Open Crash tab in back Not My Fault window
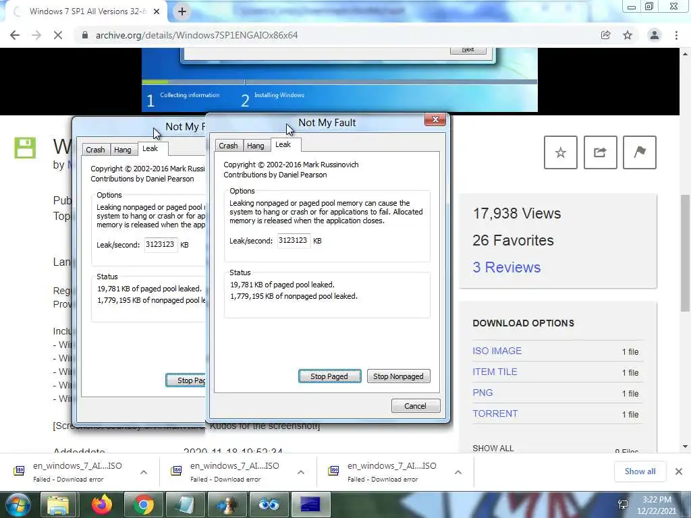This screenshot has width=691, height=518. pyautogui.click(x=95, y=150)
